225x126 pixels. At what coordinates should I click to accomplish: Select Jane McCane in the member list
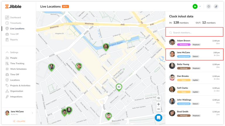click(x=195, y=54)
